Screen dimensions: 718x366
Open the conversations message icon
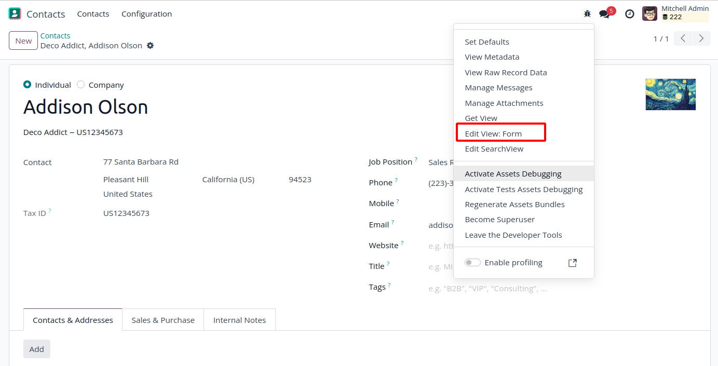(604, 14)
